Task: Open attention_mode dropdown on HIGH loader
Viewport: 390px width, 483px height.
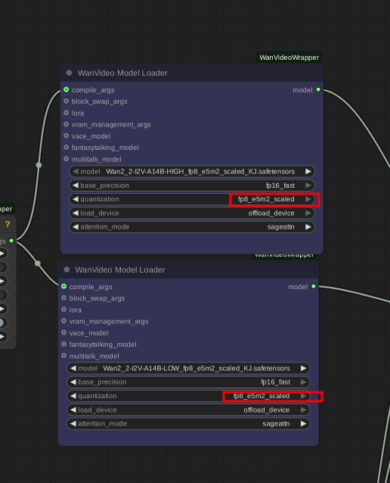Action: point(192,227)
